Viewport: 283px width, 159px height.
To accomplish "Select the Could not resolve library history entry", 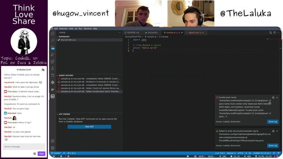I will point(90,88).
